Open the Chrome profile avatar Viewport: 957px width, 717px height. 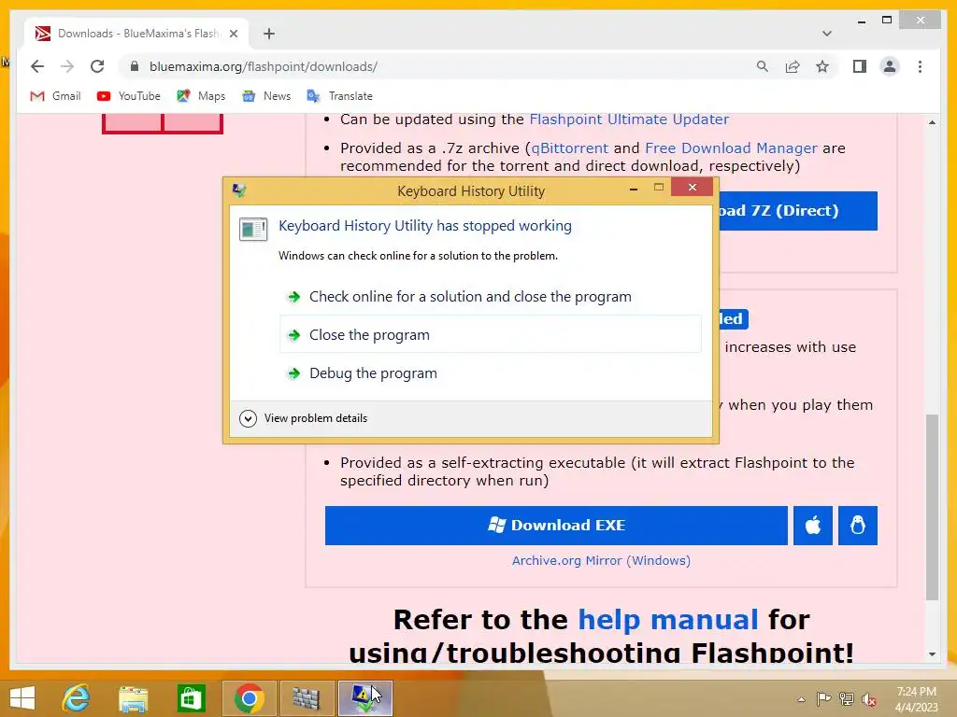click(x=890, y=66)
